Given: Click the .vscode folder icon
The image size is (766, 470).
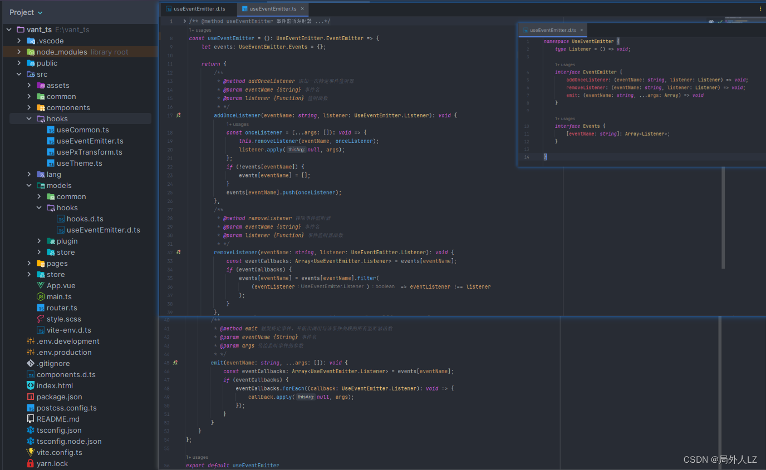Looking at the screenshot, I should click(31, 41).
